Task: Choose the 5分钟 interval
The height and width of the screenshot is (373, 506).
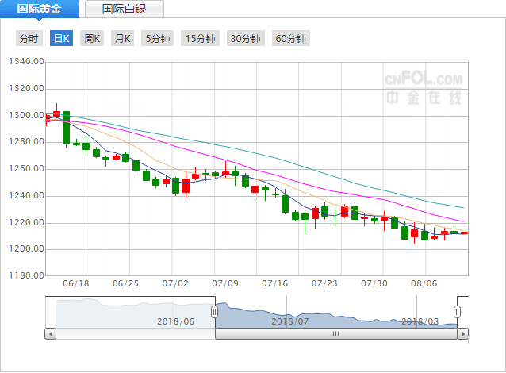Action: (158, 38)
